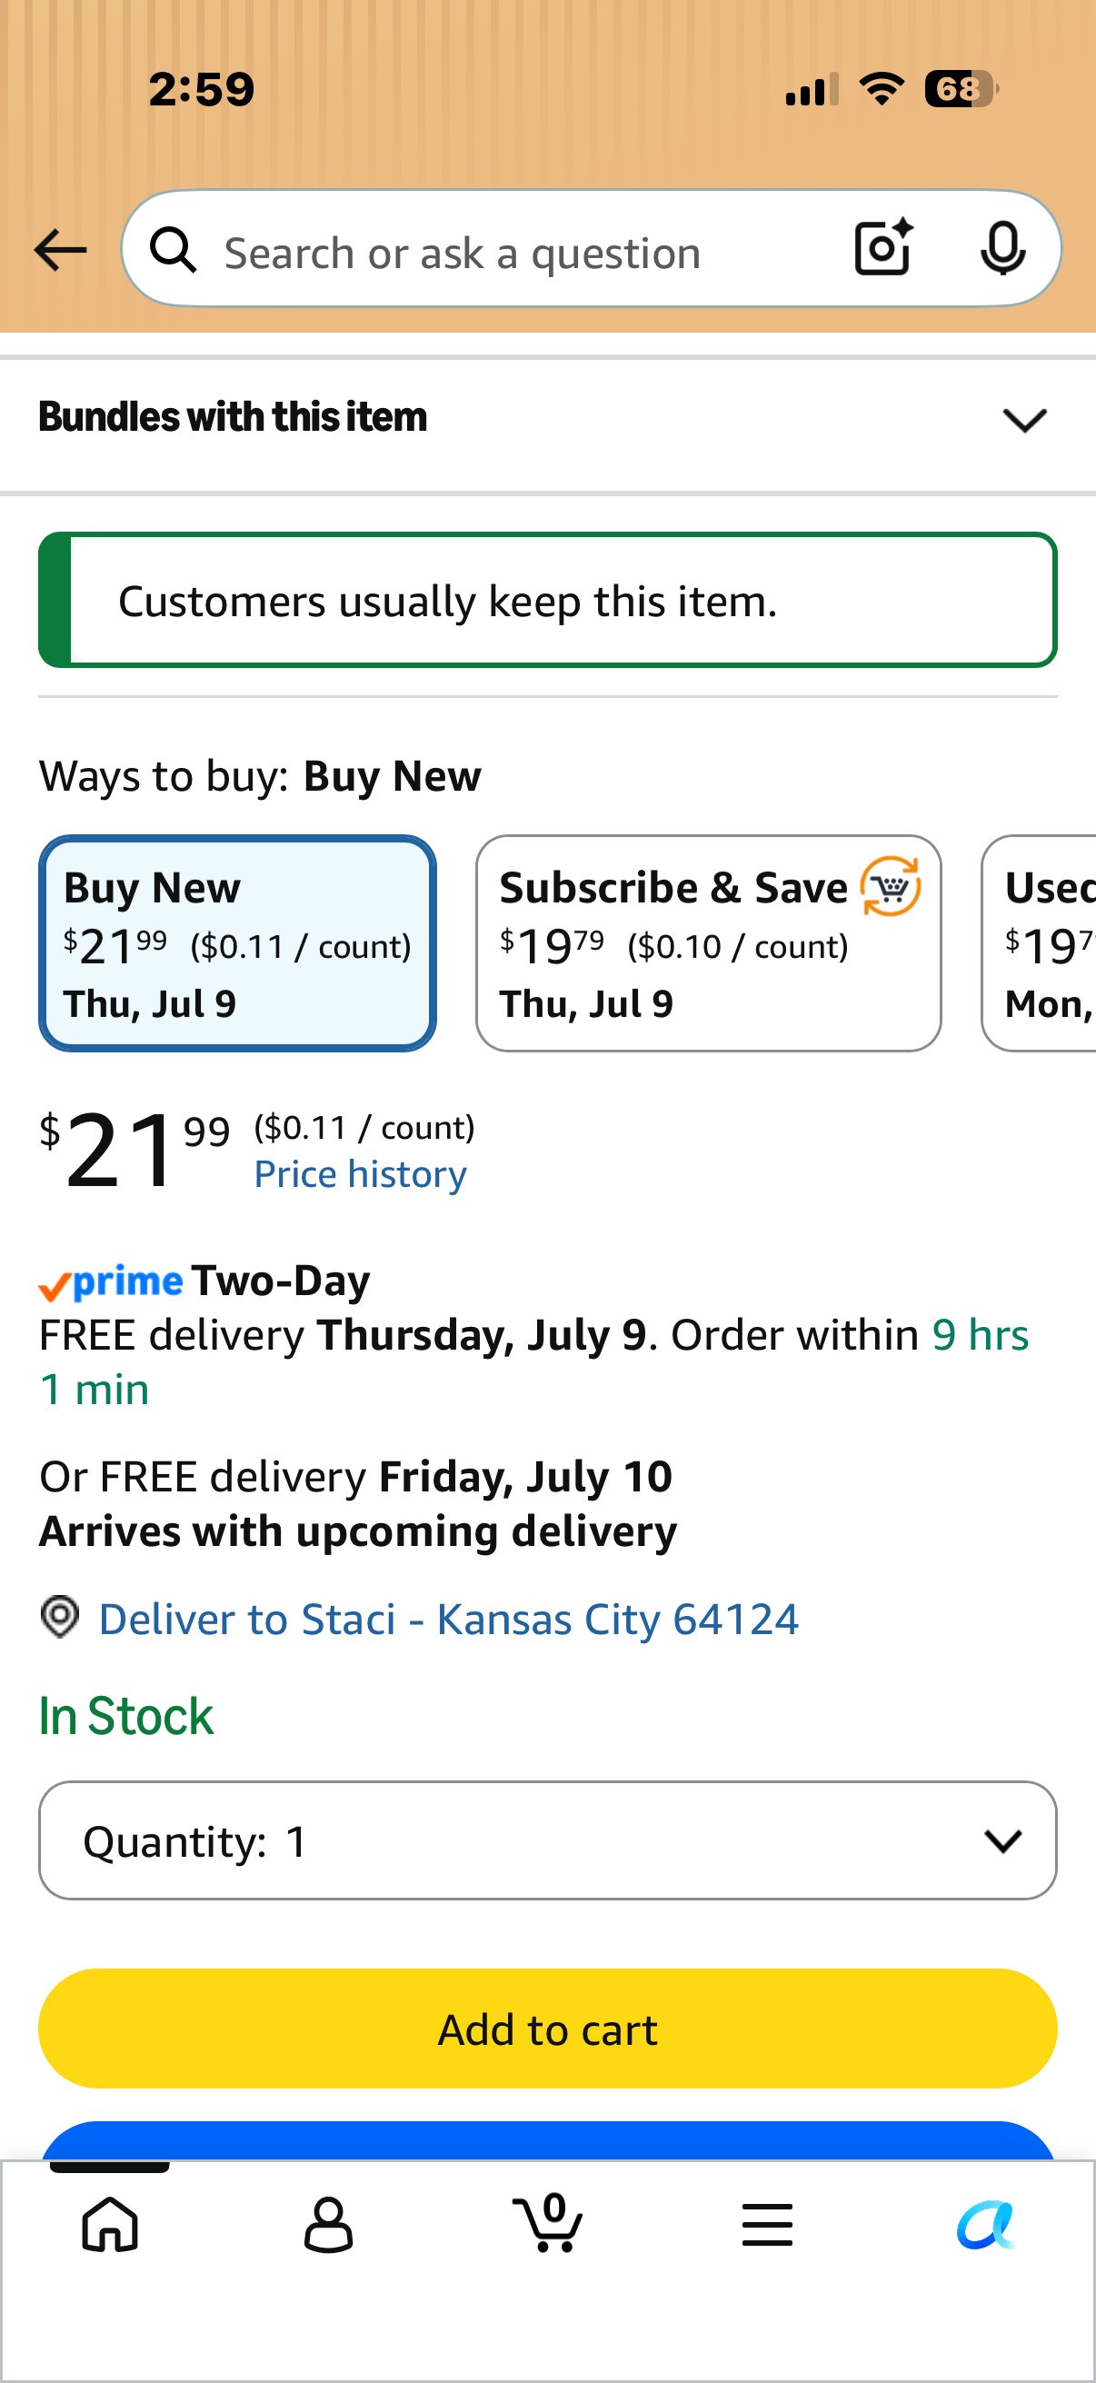
Task: Expand Bundles with this item
Action: coord(547,418)
